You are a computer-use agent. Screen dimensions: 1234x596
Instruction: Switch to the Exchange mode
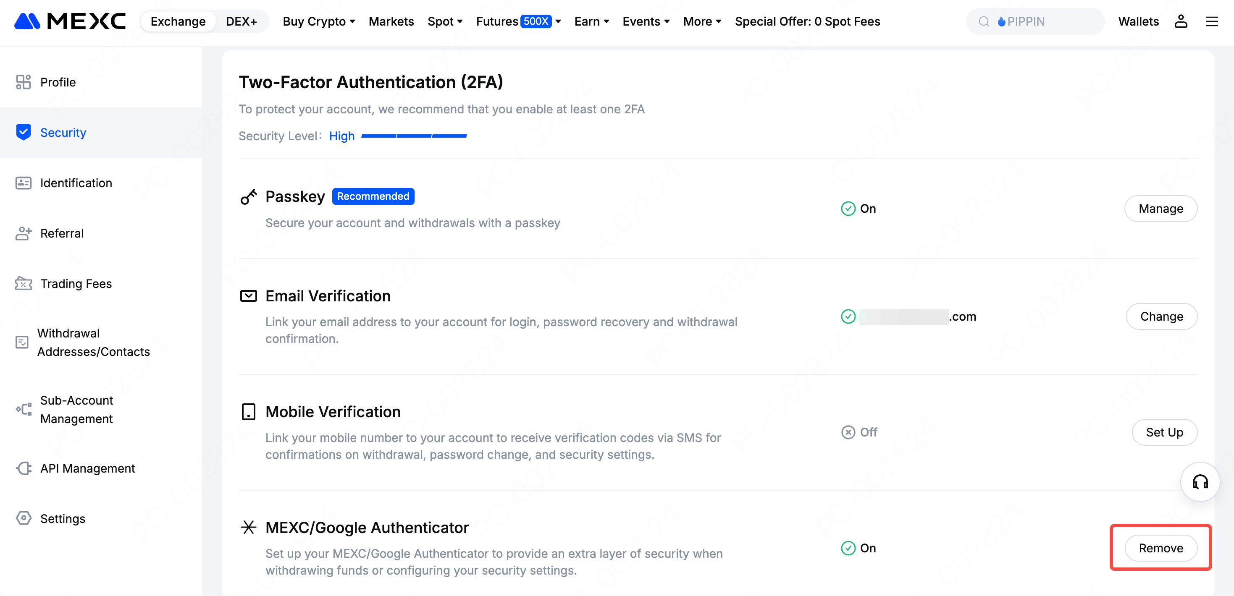178,21
